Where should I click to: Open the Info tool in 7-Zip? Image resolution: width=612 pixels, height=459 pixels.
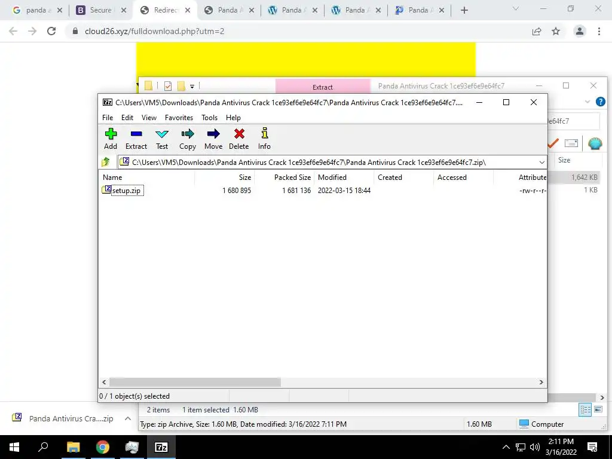264,139
